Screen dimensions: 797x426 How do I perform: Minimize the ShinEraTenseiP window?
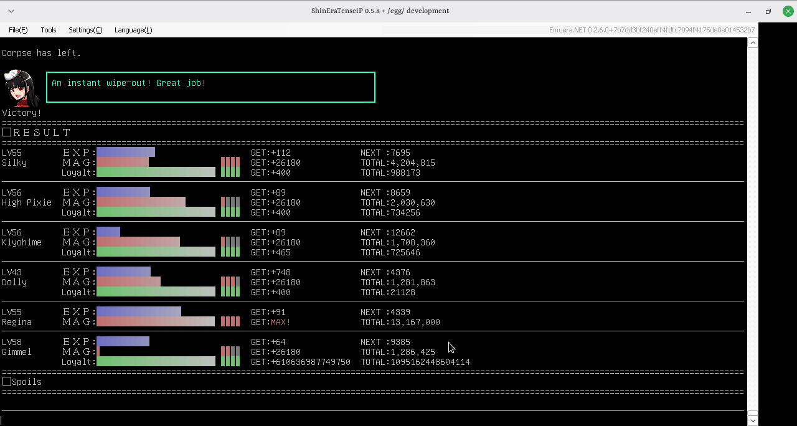coord(748,11)
